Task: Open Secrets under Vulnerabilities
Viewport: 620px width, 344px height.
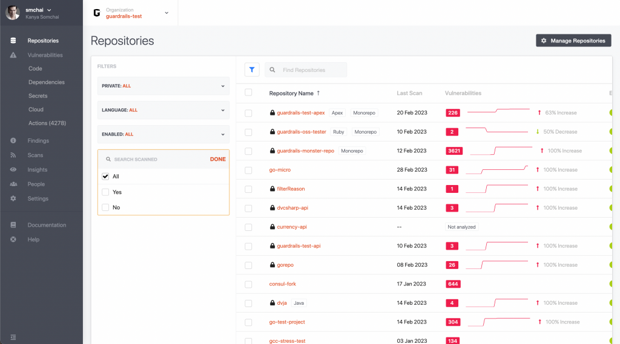Action: 38,96
